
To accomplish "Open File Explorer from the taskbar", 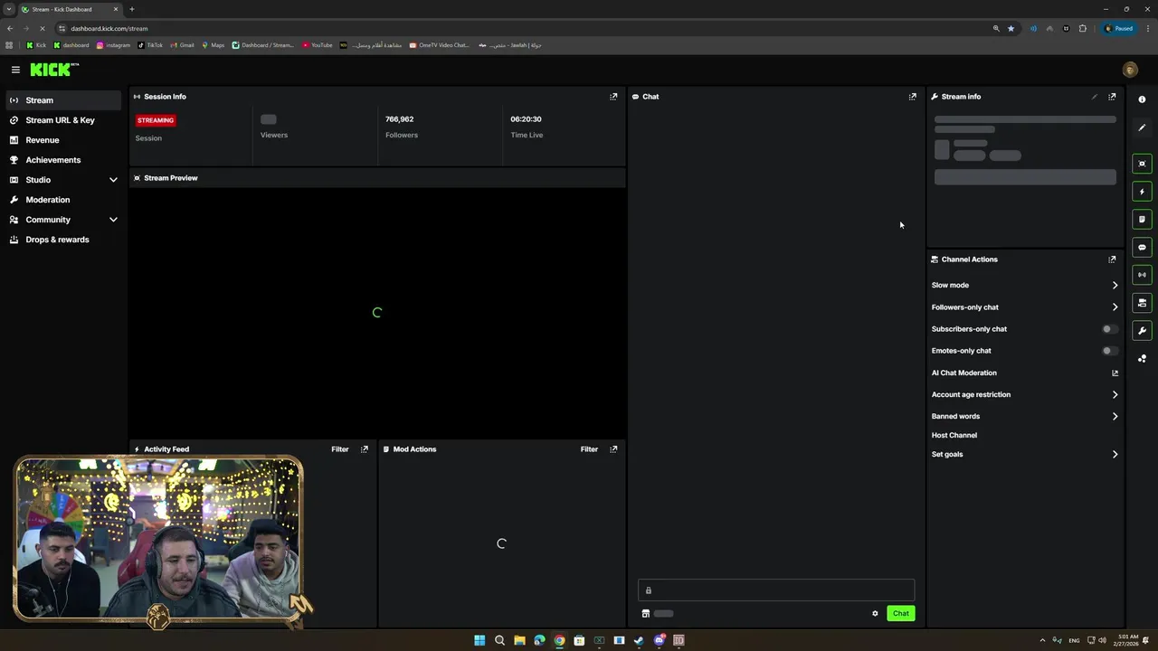I will point(519,641).
